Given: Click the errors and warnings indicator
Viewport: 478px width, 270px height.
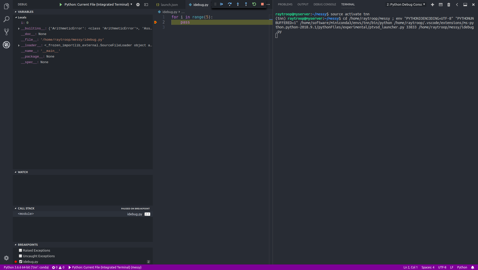Looking at the screenshot, I should tap(59, 267).
